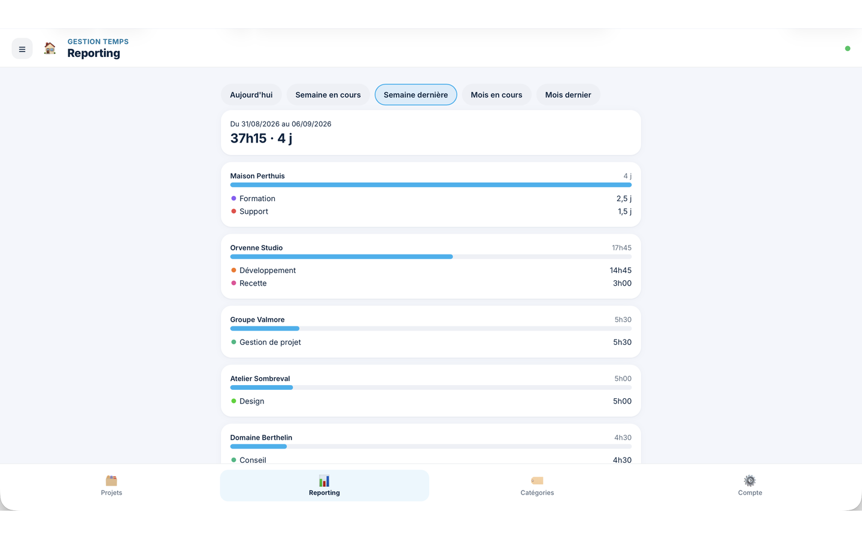The width and height of the screenshot is (862, 539).
Task: Open the hamburger menu button
Action: (22, 49)
